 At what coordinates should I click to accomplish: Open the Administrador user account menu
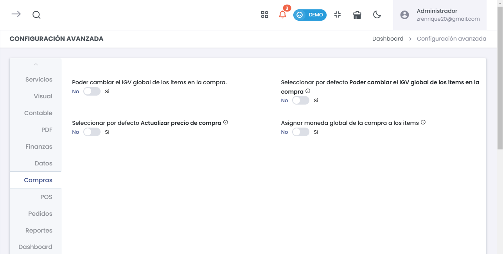pos(440,15)
